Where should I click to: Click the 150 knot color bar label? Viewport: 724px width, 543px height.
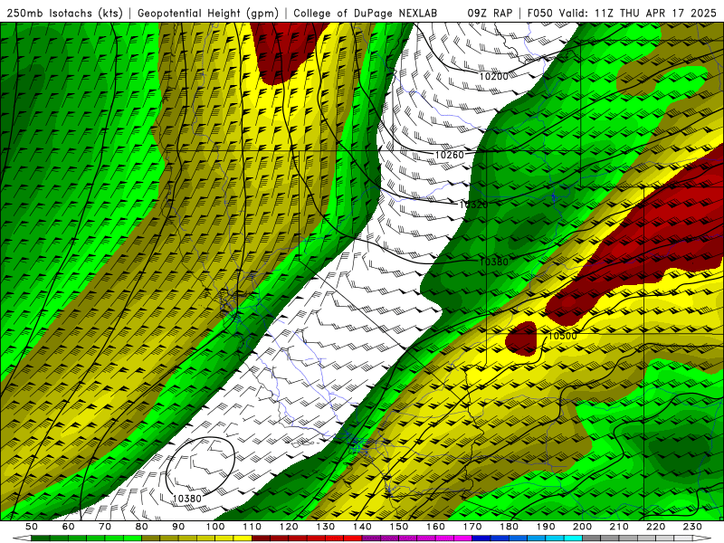(398, 527)
